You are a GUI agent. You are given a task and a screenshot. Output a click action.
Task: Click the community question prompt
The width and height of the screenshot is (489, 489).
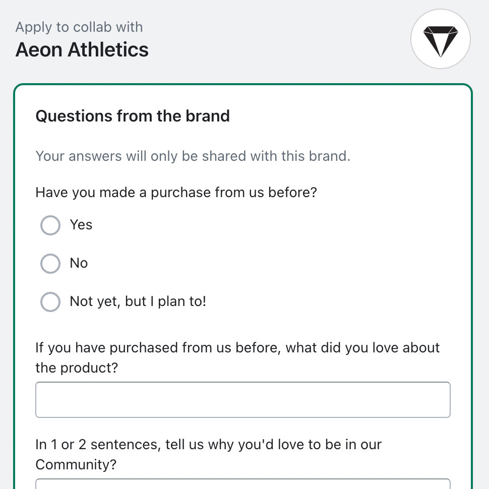[x=208, y=454]
